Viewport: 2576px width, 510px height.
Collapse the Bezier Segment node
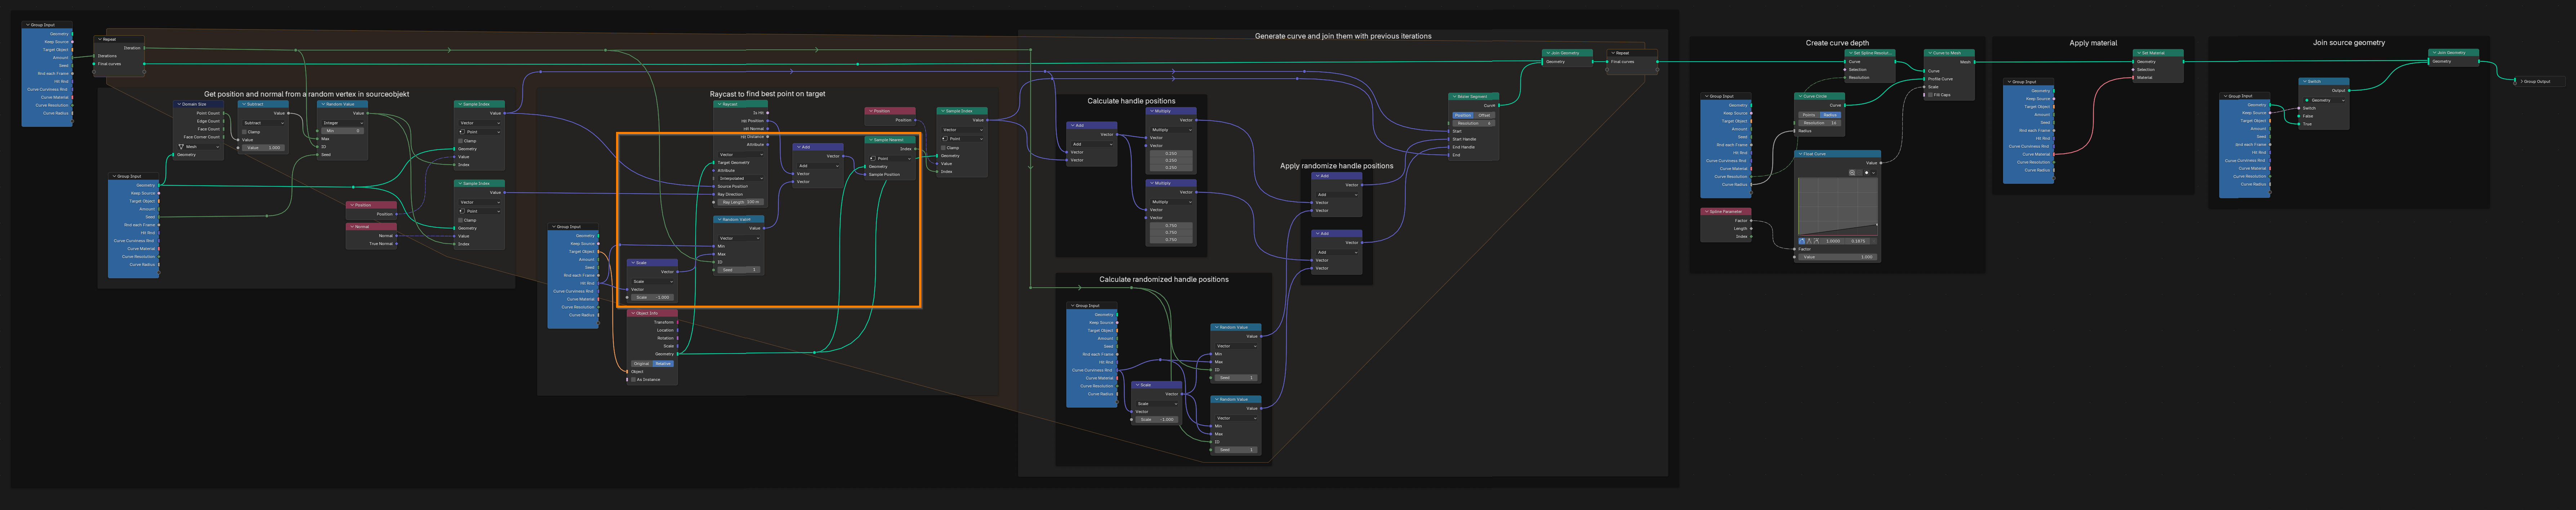[1455, 97]
